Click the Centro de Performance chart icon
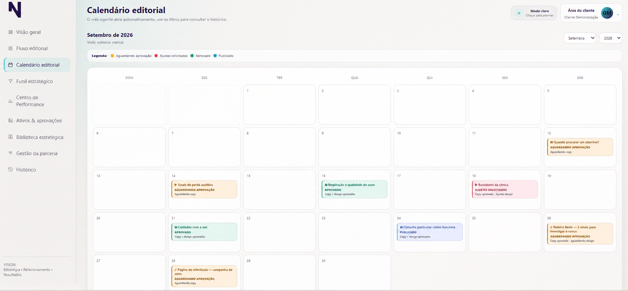This screenshot has height=291, width=628. pyautogui.click(x=11, y=101)
